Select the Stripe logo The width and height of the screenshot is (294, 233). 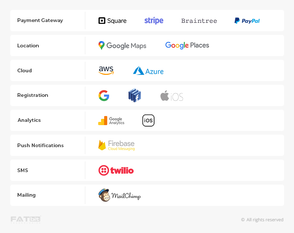pyautogui.click(x=154, y=21)
